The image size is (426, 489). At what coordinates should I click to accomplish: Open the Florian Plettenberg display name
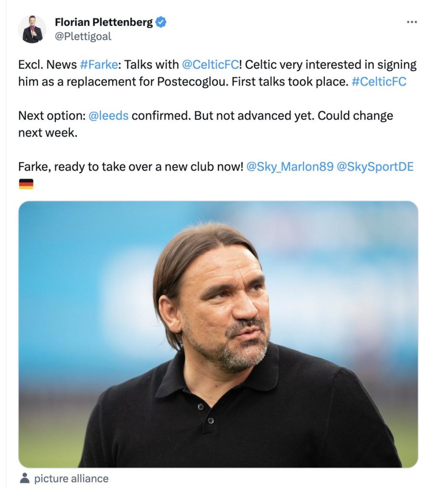104,22
